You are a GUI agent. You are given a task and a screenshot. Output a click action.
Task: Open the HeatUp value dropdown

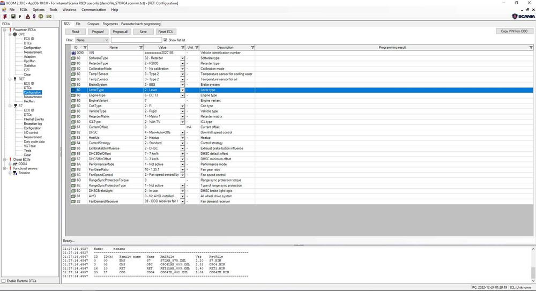(x=183, y=138)
